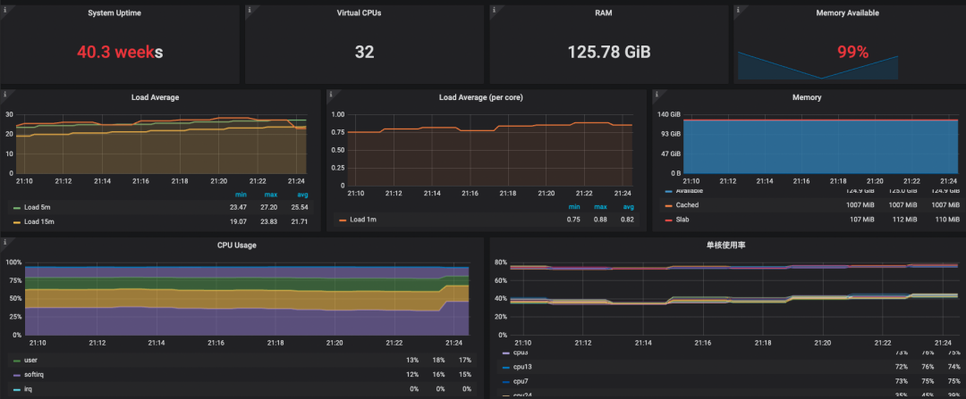Sort Load Average legend by avg column
The height and width of the screenshot is (399, 966).
[x=302, y=195]
